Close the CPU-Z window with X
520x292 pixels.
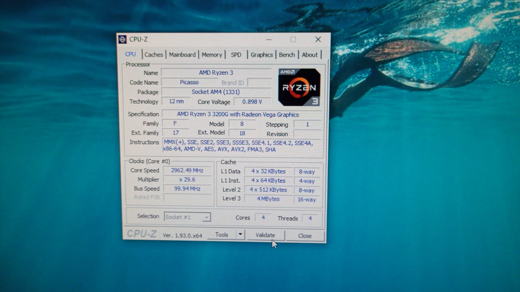click(x=318, y=40)
